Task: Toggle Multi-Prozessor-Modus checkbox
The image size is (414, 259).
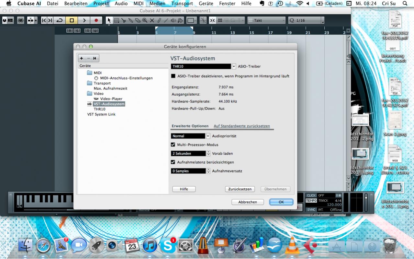Action: [173, 145]
